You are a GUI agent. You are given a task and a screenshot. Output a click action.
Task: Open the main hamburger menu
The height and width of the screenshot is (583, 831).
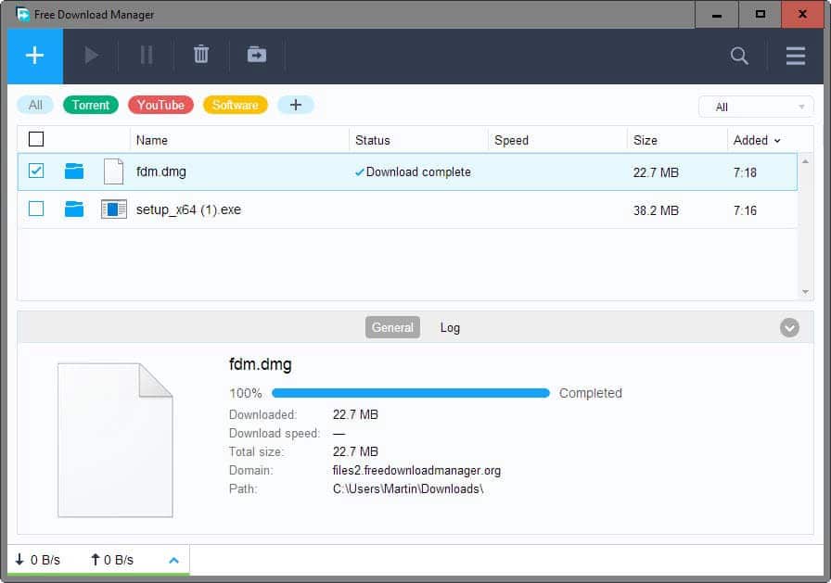click(x=795, y=56)
